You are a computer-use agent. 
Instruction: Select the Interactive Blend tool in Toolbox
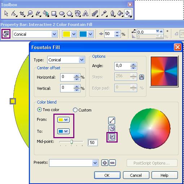95,13
